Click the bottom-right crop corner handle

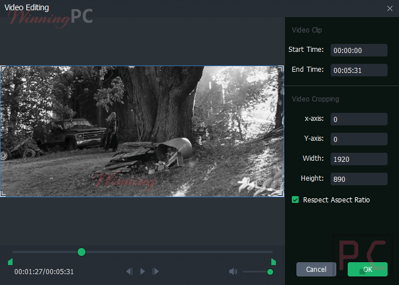(x=280, y=194)
